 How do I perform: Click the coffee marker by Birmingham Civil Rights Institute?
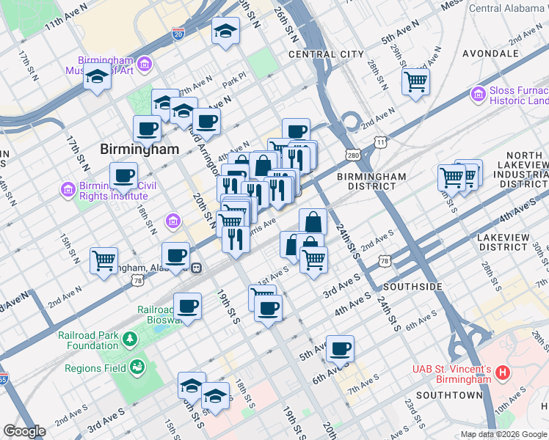(123, 177)
